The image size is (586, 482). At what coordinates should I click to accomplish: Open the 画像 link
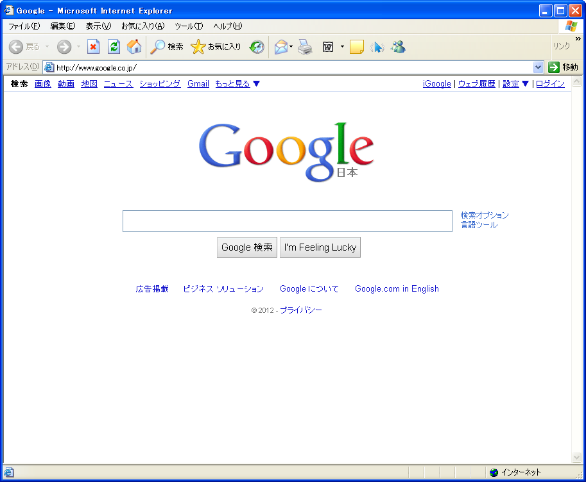tap(43, 83)
